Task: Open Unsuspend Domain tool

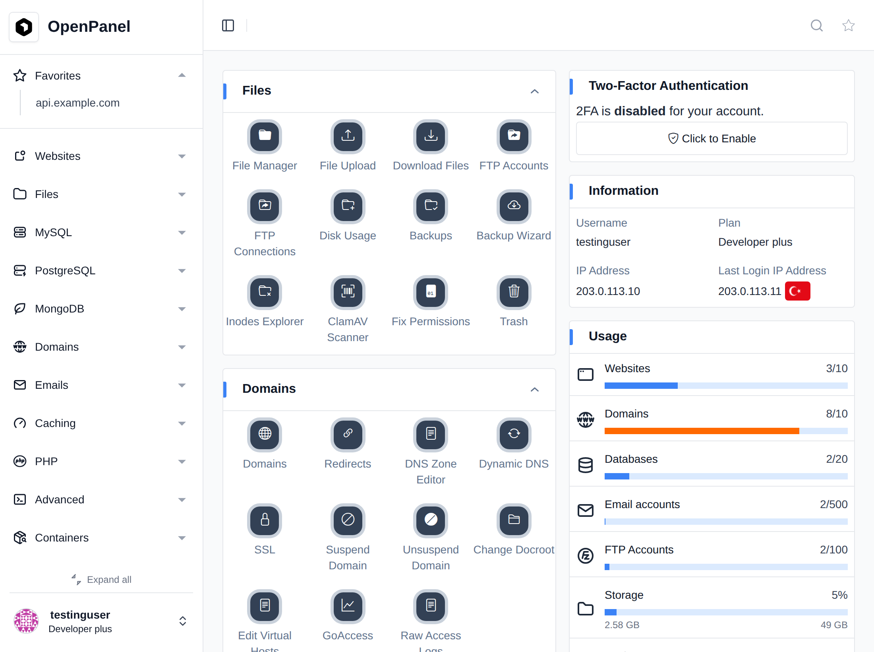Action: [431, 520]
